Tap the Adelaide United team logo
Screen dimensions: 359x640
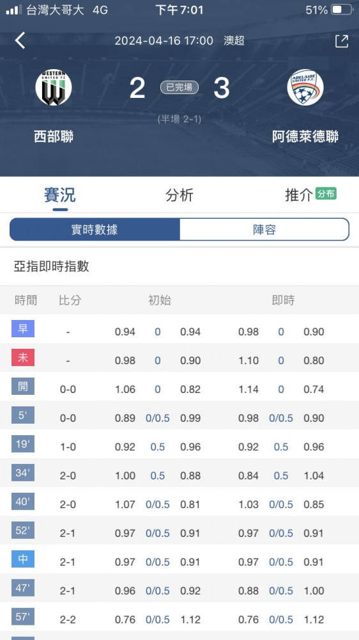tap(305, 87)
